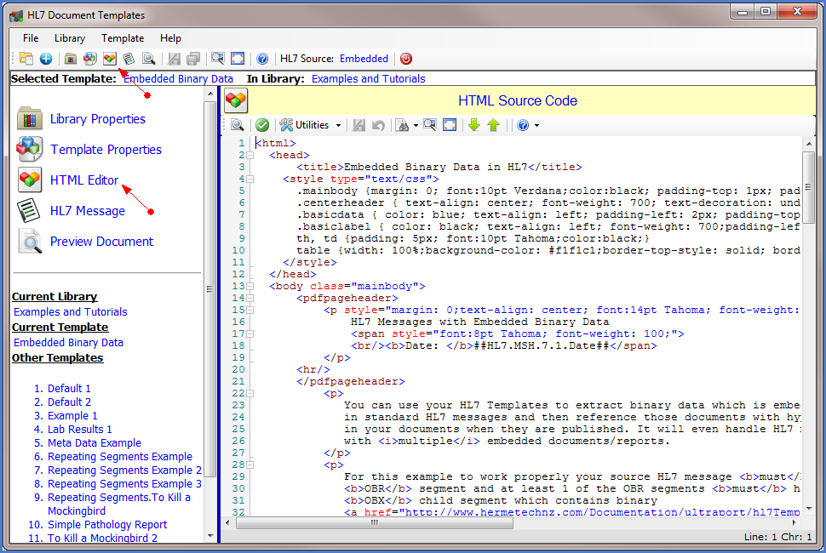Click the green down arrow icon
This screenshot has height=553, width=826.
click(474, 125)
